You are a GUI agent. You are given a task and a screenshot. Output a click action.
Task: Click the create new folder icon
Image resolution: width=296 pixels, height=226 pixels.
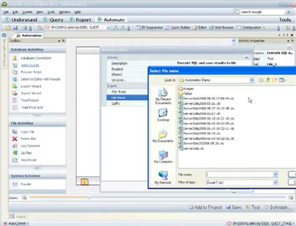tap(275, 80)
